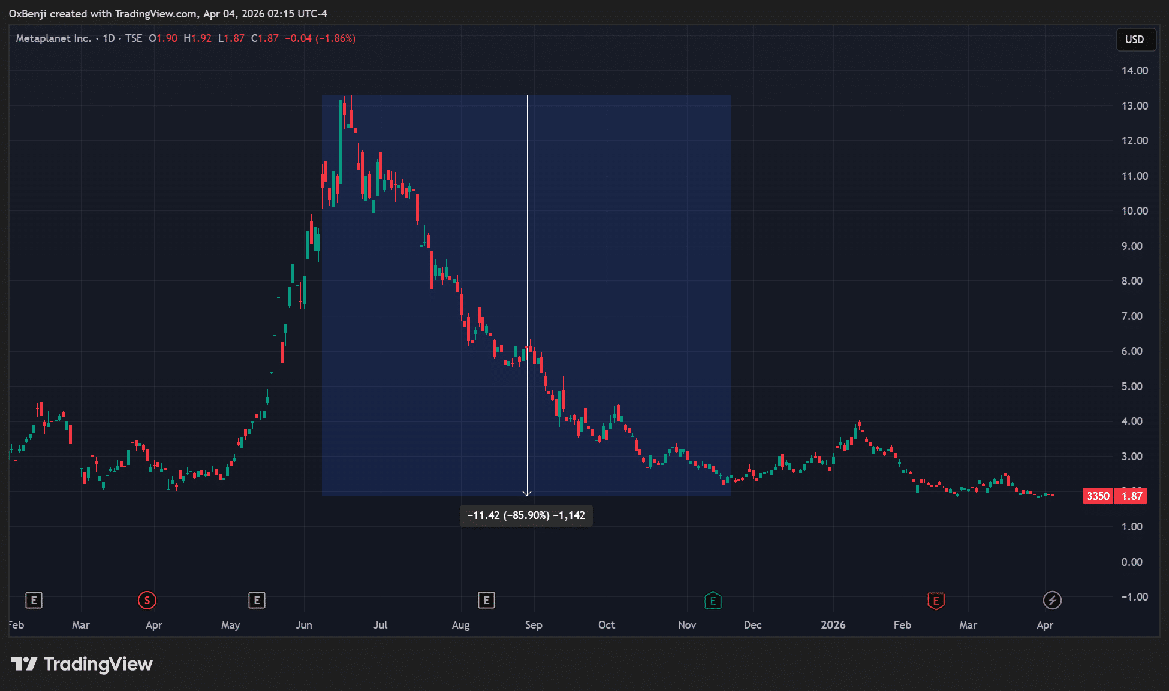Click the red stock split S marker

click(x=147, y=600)
